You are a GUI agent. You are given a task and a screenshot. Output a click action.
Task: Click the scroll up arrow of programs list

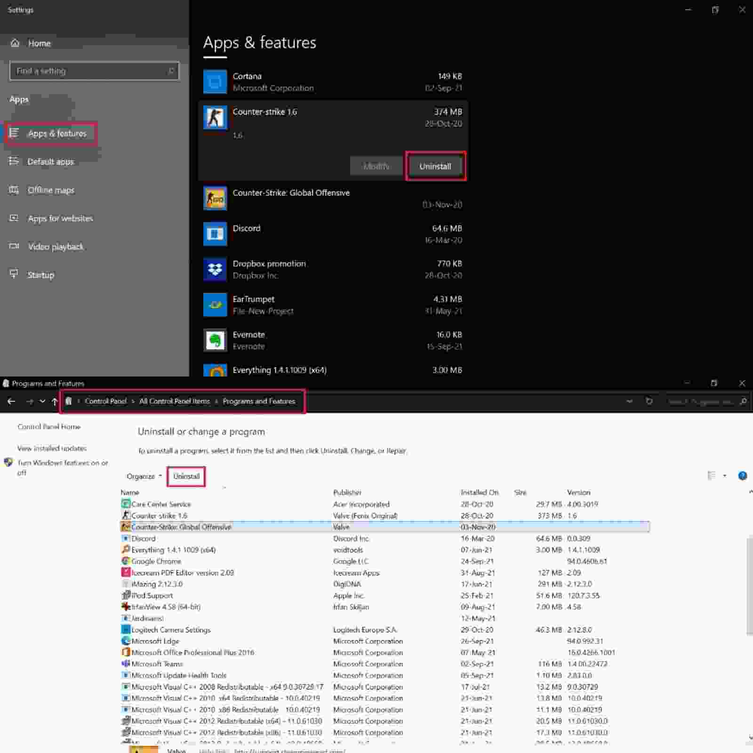[x=750, y=492]
